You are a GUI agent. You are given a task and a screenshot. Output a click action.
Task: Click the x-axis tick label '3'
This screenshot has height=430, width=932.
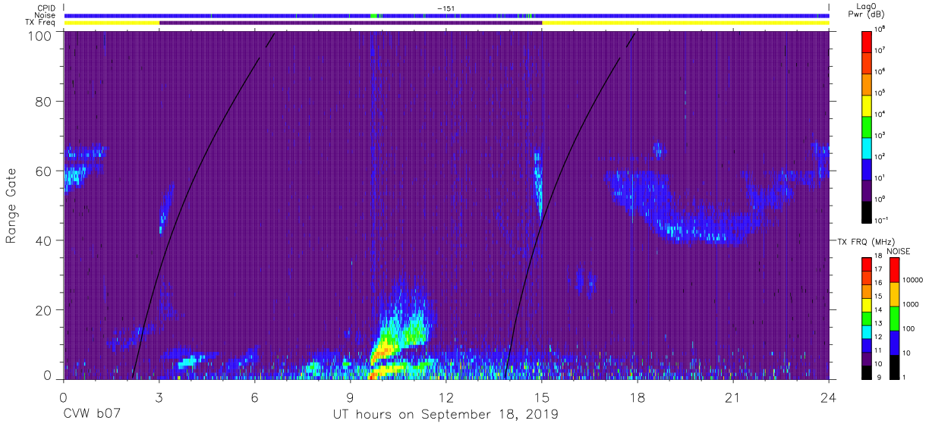click(x=159, y=397)
